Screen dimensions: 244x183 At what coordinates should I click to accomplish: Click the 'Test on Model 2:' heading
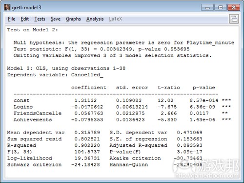tap(32, 30)
